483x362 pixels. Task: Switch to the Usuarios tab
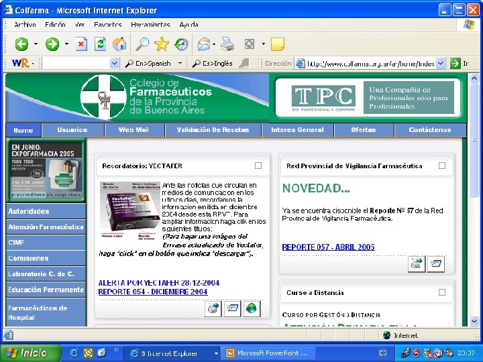coord(72,130)
